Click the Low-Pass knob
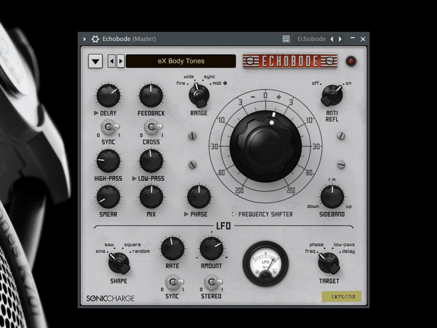This screenshot has width=437, height=328. pos(151,161)
